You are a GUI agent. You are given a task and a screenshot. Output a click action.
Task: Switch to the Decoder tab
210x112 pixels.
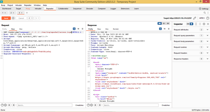[x=90, y=9]
